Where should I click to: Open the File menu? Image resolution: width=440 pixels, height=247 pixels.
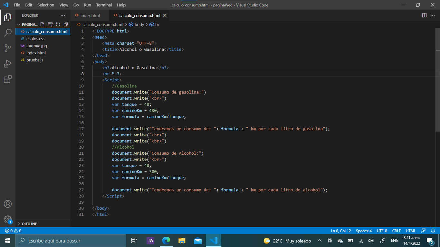(x=17, y=5)
